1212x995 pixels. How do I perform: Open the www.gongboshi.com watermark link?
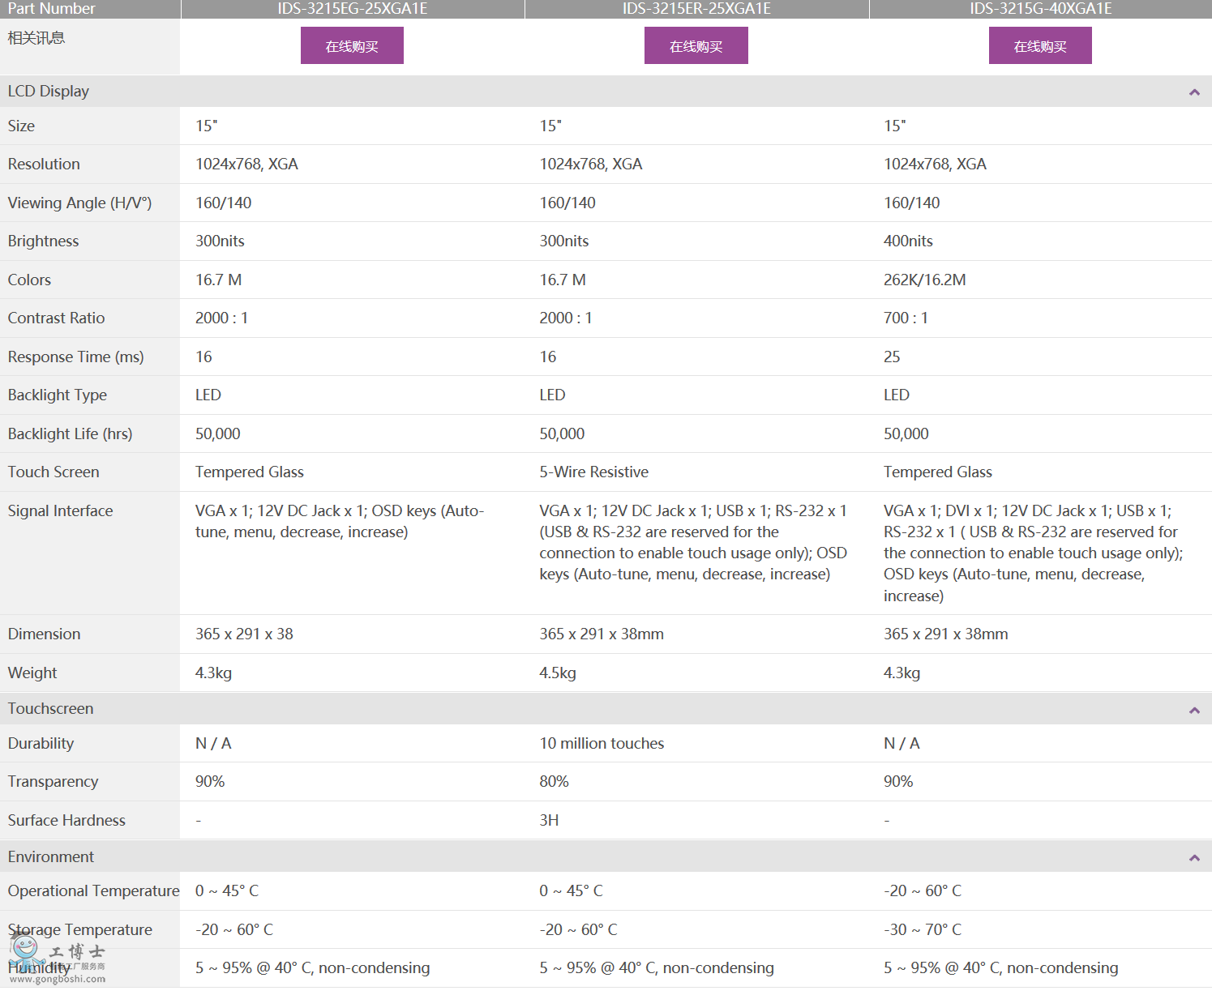pos(58,979)
